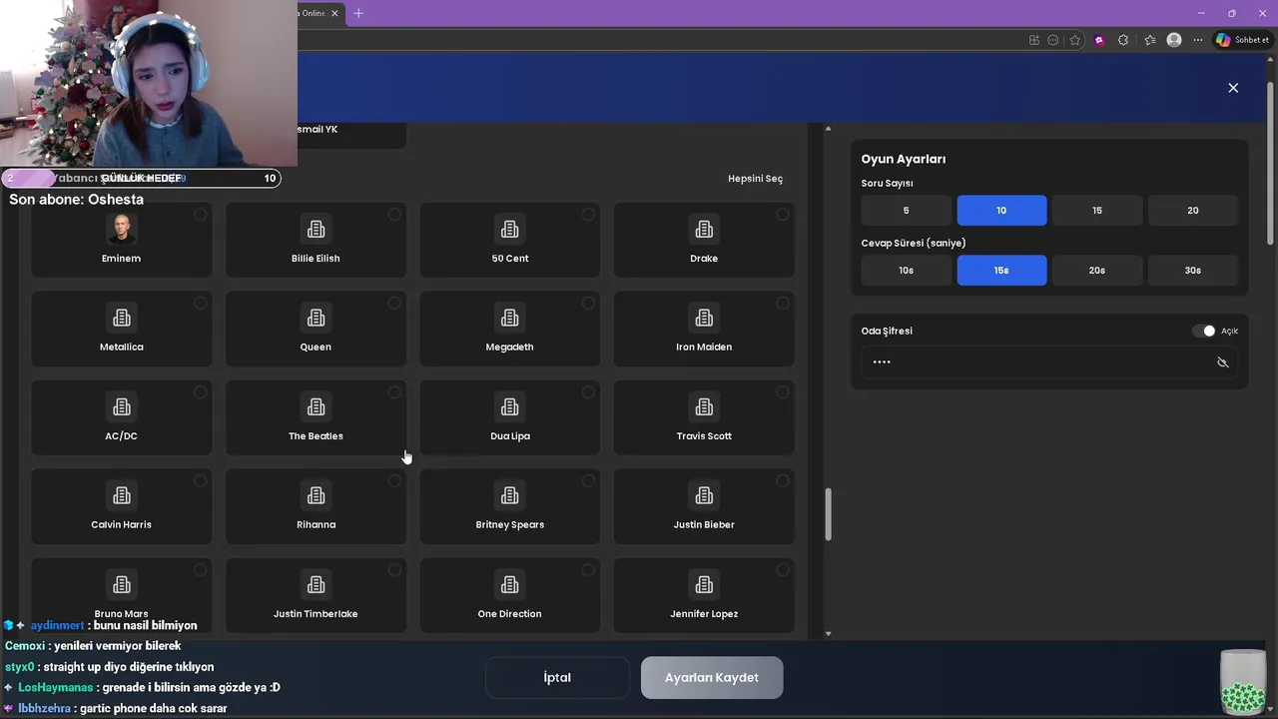Click the İptal button
The width and height of the screenshot is (1278, 719).
pos(557,677)
